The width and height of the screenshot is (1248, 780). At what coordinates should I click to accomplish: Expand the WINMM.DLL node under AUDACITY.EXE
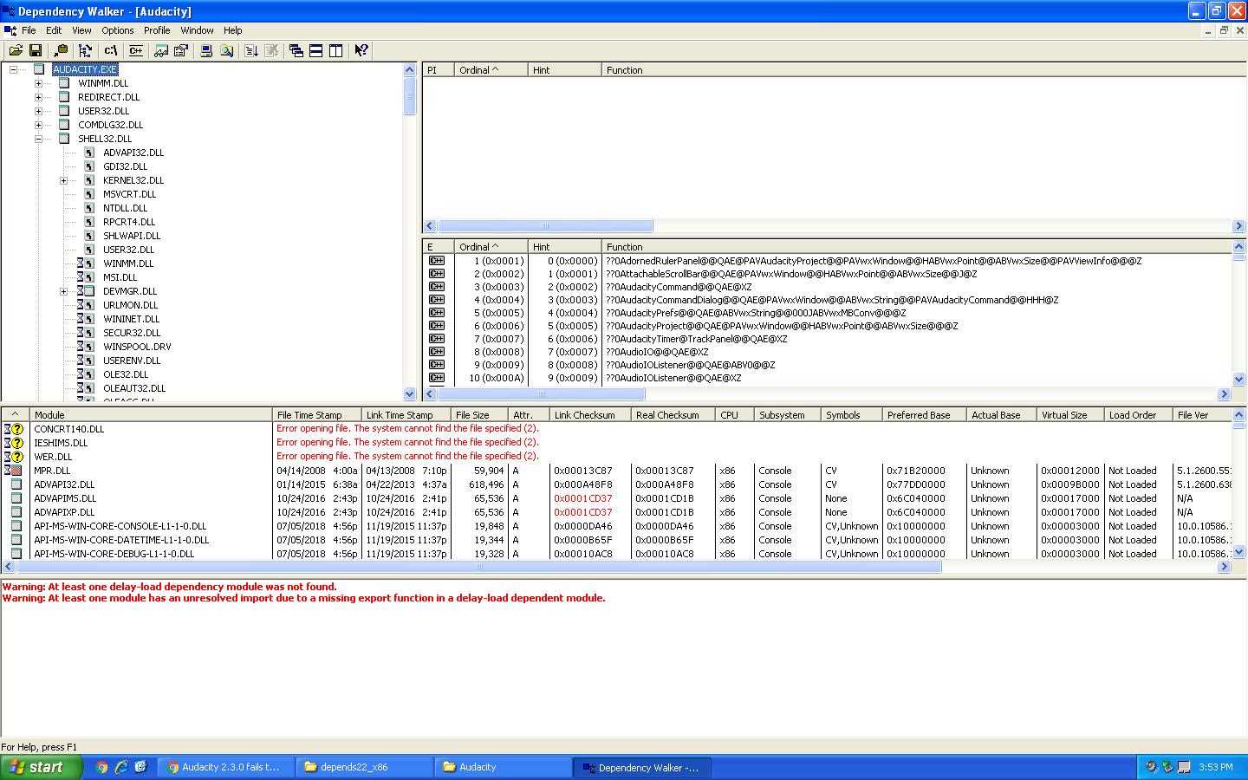coord(38,83)
